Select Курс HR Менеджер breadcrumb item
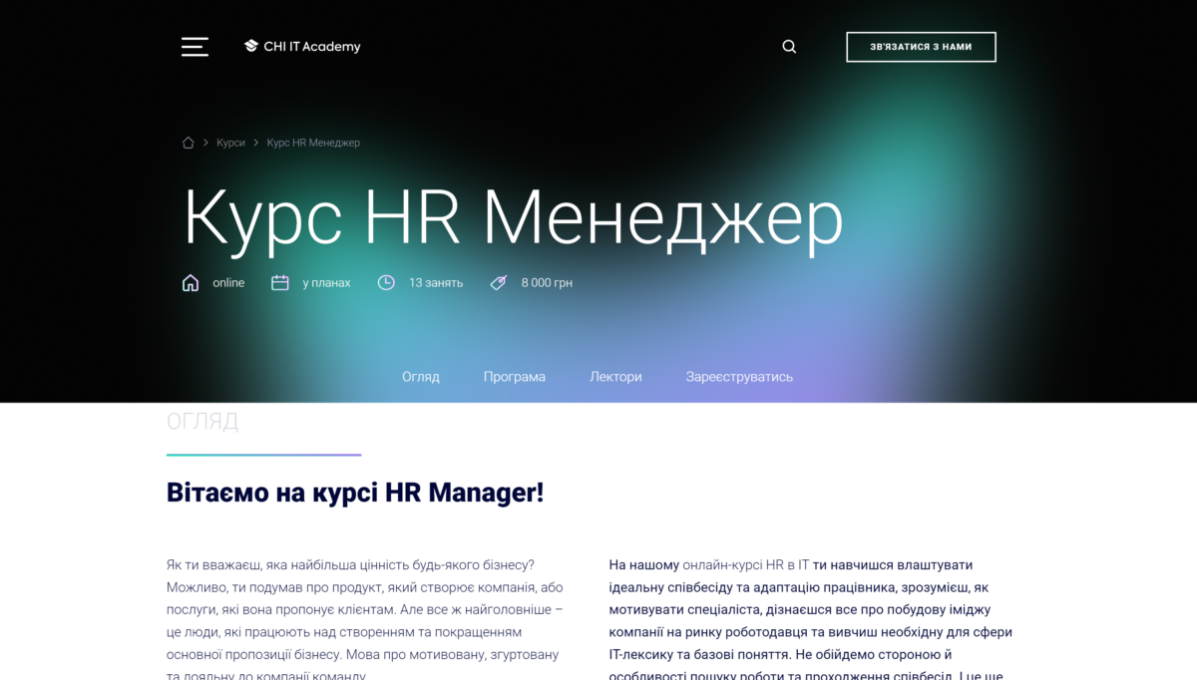1197x680 pixels. pyautogui.click(x=313, y=143)
